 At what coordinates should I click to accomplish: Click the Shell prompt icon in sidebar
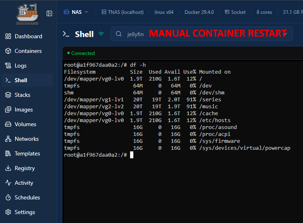pyautogui.click(x=8, y=80)
